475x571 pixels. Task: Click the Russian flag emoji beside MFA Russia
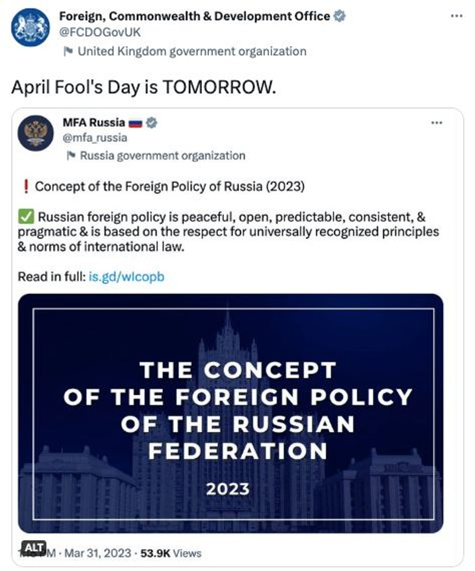click(x=137, y=123)
